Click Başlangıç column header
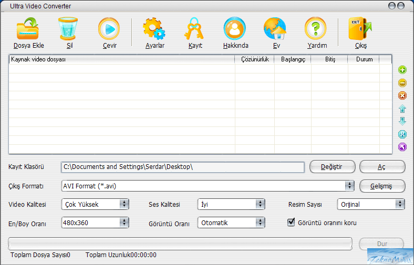 coord(293,59)
